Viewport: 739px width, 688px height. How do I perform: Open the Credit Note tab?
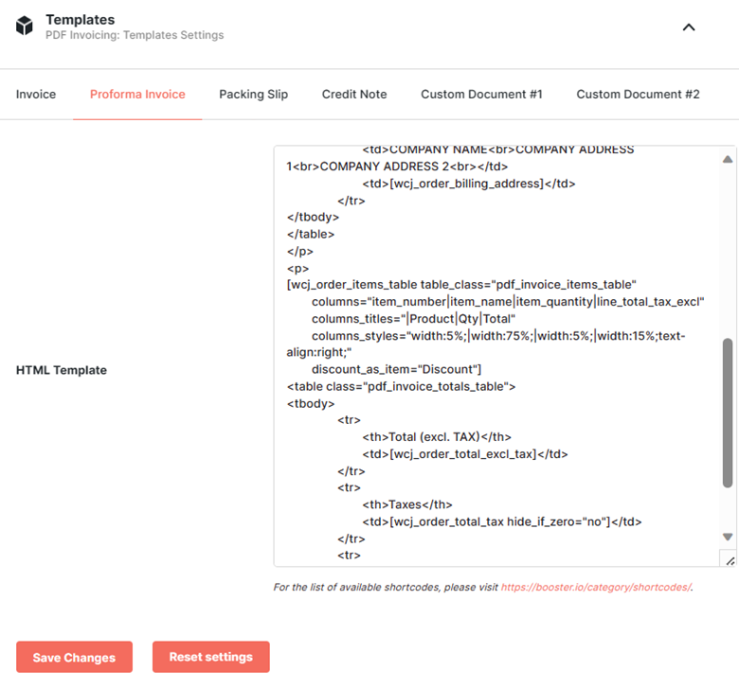(354, 95)
